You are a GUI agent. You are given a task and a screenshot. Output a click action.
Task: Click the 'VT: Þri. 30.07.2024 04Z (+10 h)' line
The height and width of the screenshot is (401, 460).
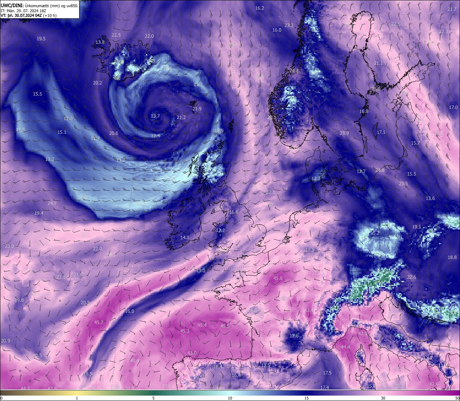pos(29,15)
